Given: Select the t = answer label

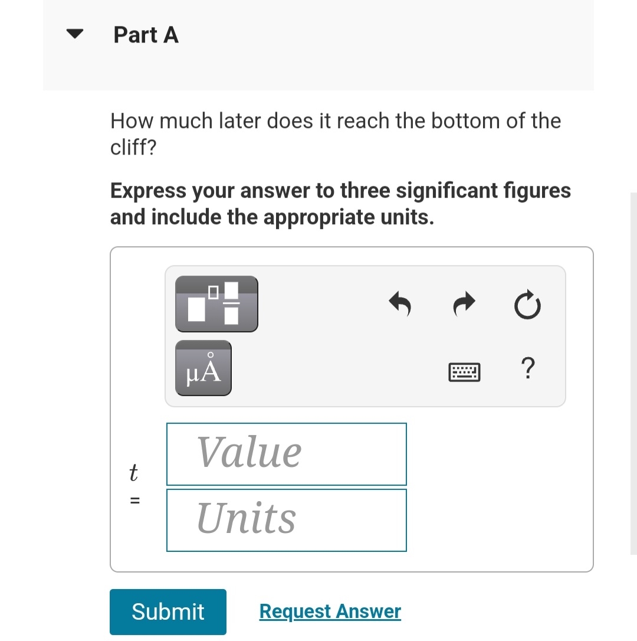Looking at the screenshot, I should [133, 485].
